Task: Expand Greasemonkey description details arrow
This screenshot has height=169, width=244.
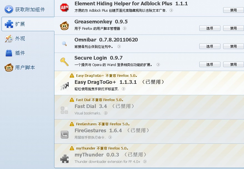Action: (124, 28)
